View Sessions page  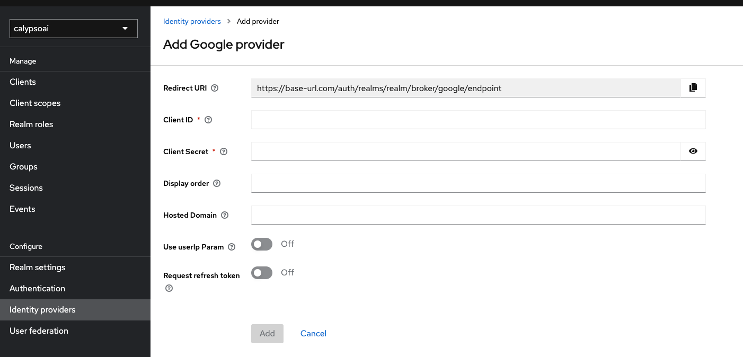pyautogui.click(x=75, y=188)
